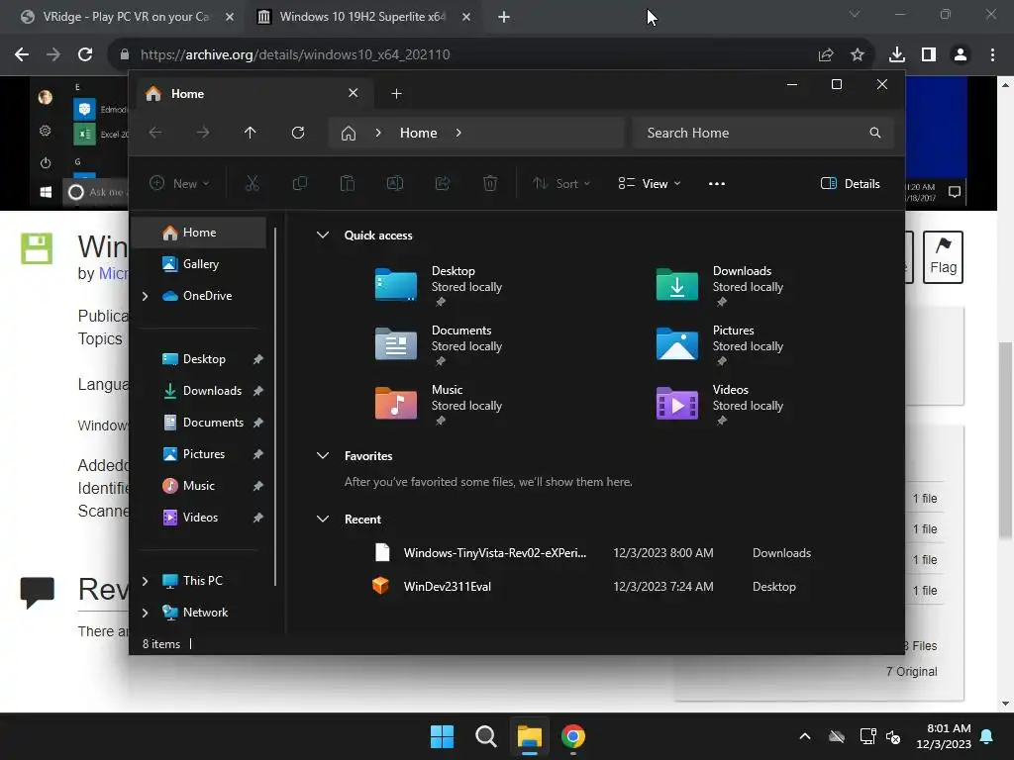
Task: Click the Rename icon in Explorer toolbar
Action: [x=394, y=183]
